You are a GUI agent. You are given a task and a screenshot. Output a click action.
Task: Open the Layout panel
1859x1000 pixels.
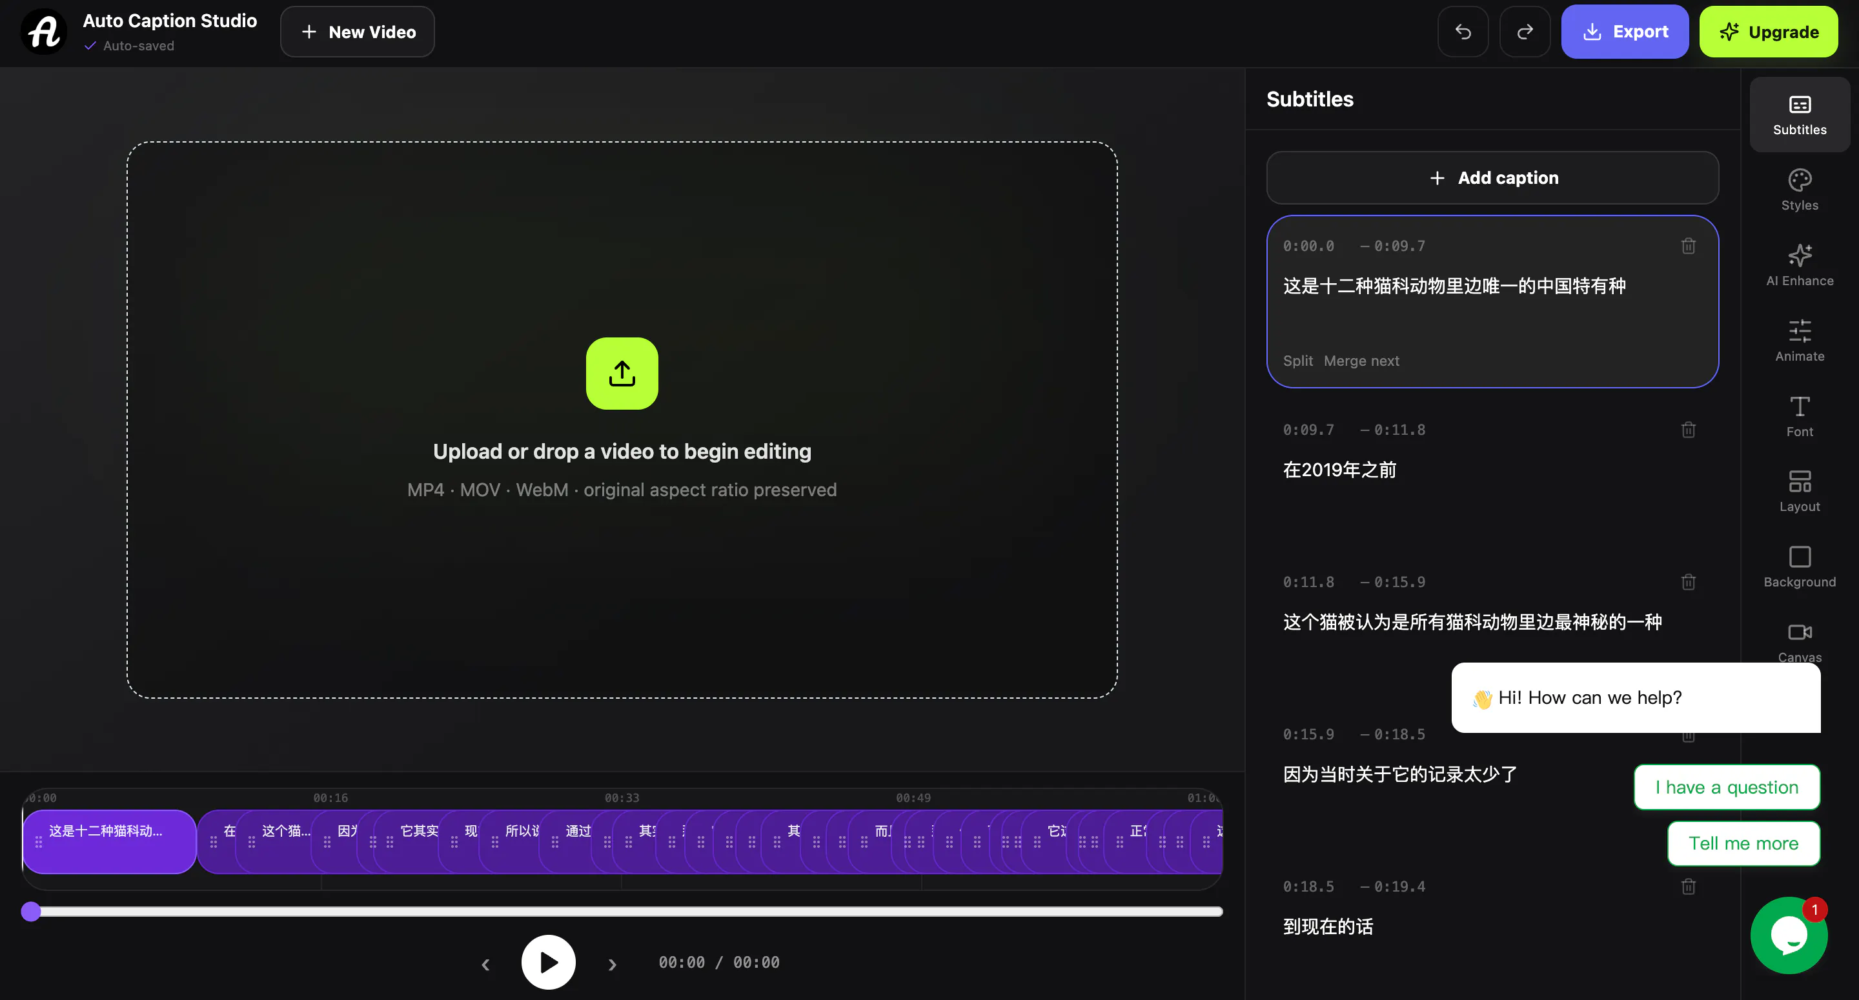click(x=1799, y=492)
